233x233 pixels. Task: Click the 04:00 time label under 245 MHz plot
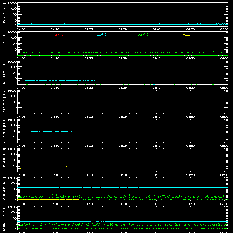tap(21, 29)
